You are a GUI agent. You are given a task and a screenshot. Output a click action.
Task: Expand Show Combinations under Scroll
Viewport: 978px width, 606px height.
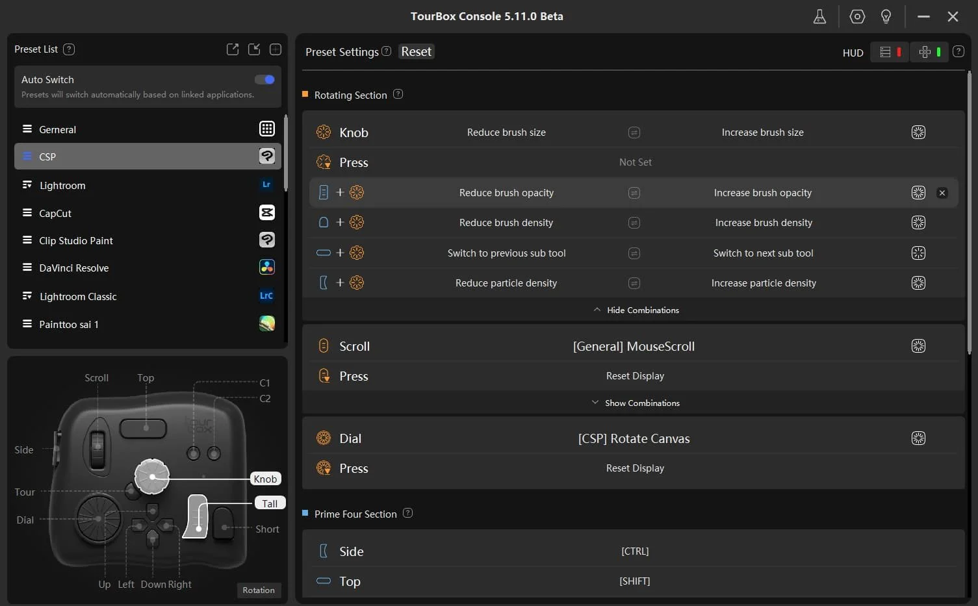[x=636, y=403]
